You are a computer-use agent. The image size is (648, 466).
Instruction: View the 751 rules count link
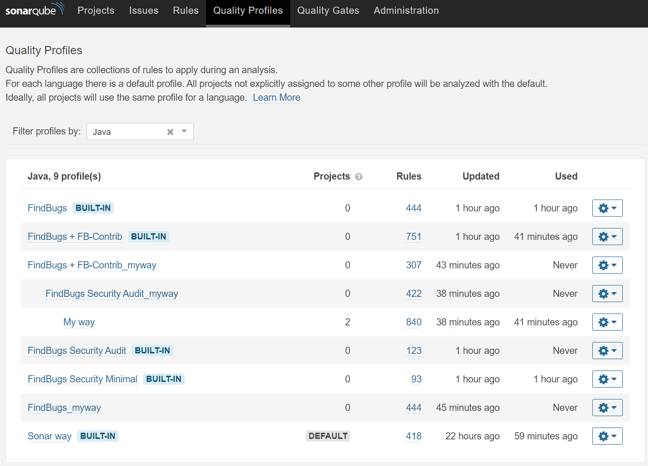pyautogui.click(x=413, y=237)
